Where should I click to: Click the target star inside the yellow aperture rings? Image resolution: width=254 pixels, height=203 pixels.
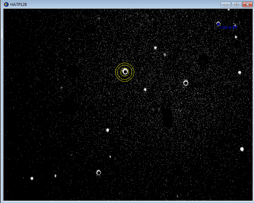tap(125, 72)
